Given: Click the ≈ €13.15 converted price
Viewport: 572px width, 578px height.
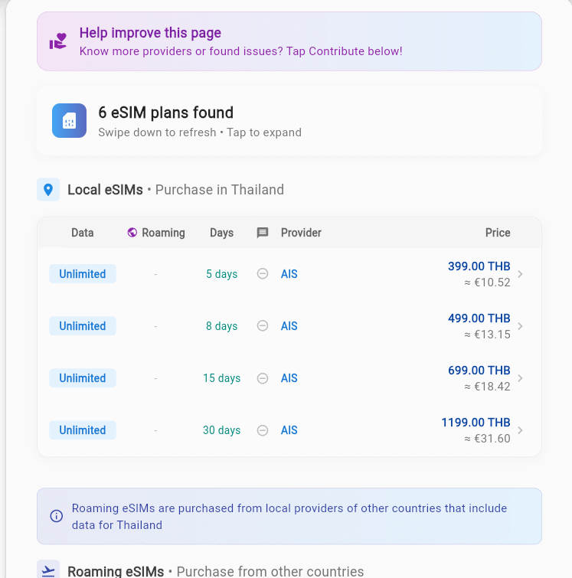Looking at the screenshot, I should tap(487, 335).
